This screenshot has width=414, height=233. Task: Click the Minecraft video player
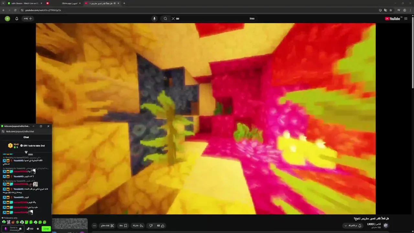(x=206, y=118)
